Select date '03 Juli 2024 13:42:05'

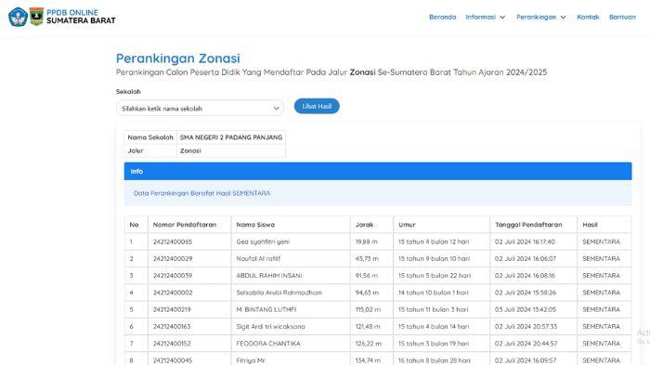(526, 310)
